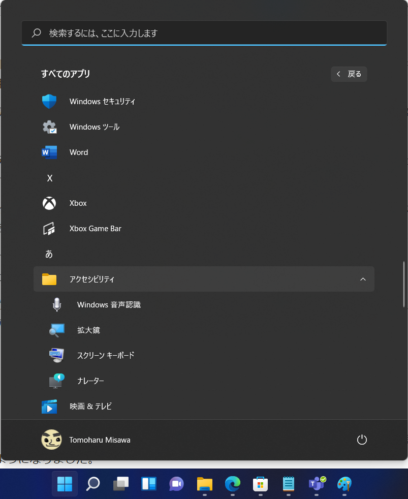Open Windows セキュリティ shield icon
This screenshot has height=499, width=408.
(x=49, y=102)
